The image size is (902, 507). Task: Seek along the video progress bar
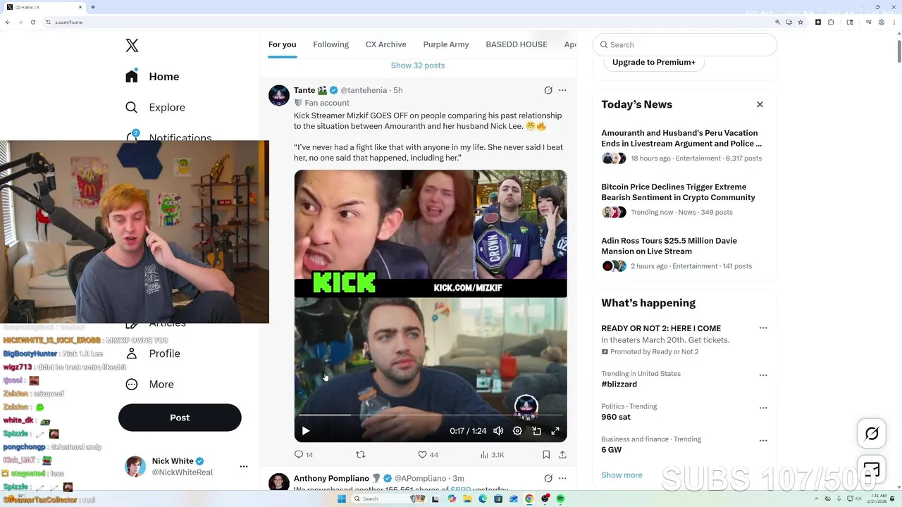pyautogui.click(x=431, y=415)
